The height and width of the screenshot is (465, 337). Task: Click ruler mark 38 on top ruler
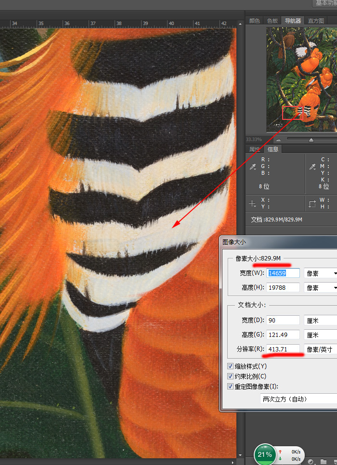(119, 23)
